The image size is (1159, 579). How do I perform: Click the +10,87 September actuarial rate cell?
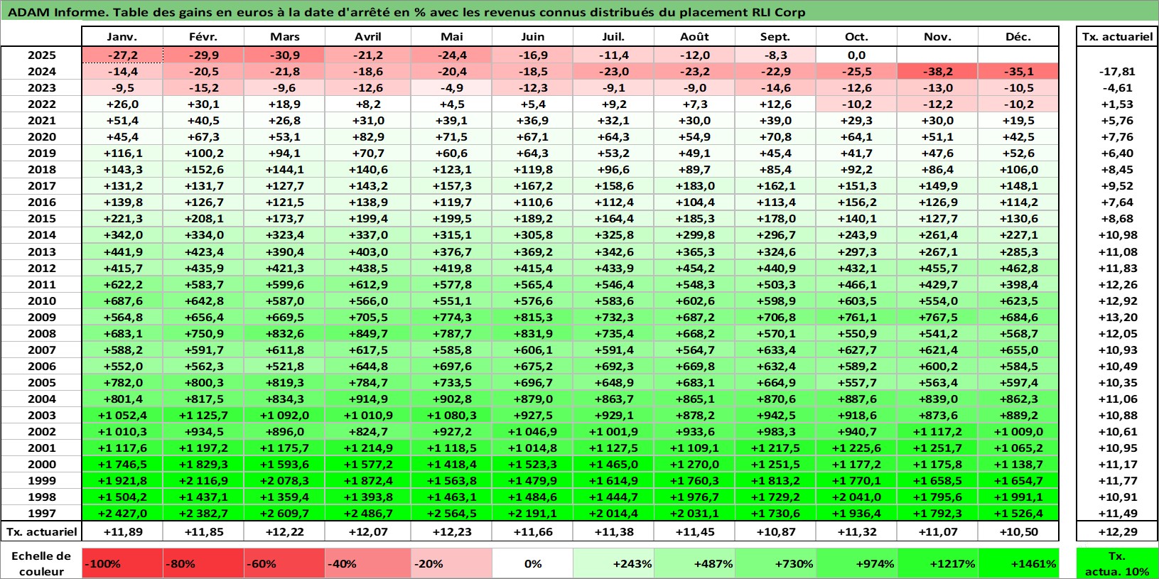(x=775, y=531)
